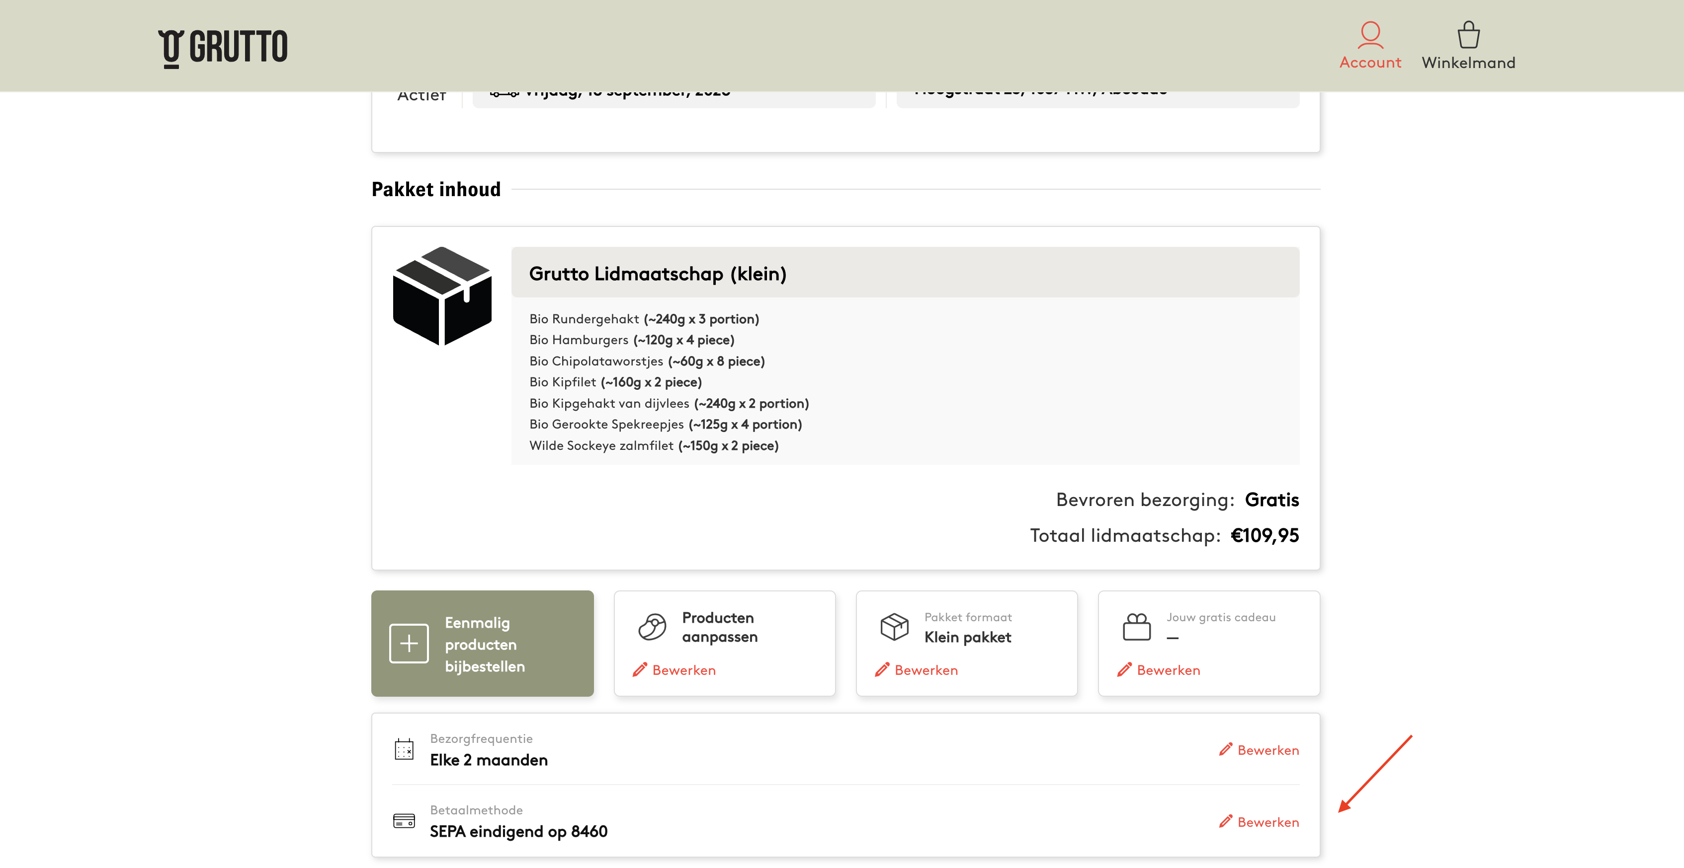The height and width of the screenshot is (868, 1684).
Task: Click the 'Pakket inhoud' heading
Action: click(x=436, y=189)
